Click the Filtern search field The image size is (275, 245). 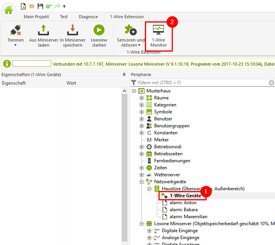point(202,83)
